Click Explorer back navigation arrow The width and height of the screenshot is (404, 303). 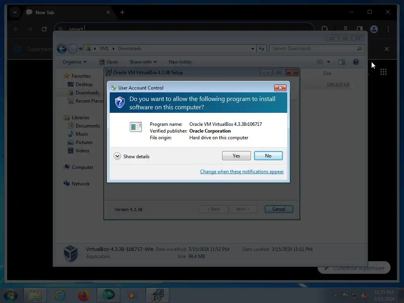[x=62, y=49]
